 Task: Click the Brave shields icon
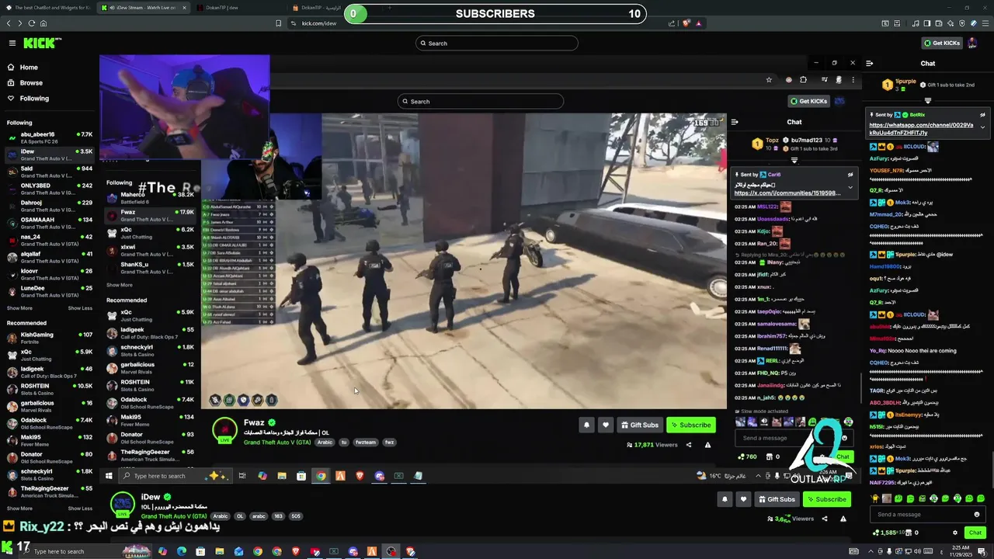tap(686, 23)
